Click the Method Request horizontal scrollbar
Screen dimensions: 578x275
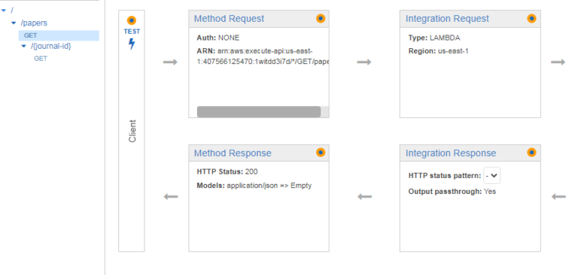(259, 112)
